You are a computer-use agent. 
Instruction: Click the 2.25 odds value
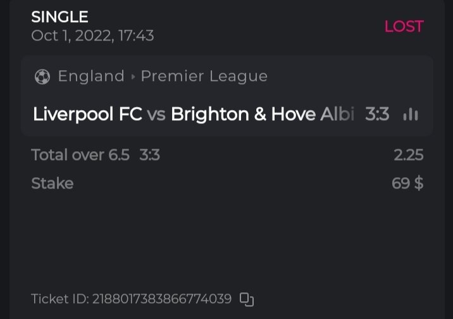[408, 155]
